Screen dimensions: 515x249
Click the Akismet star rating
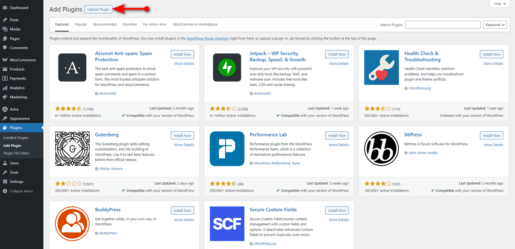[x=68, y=109]
